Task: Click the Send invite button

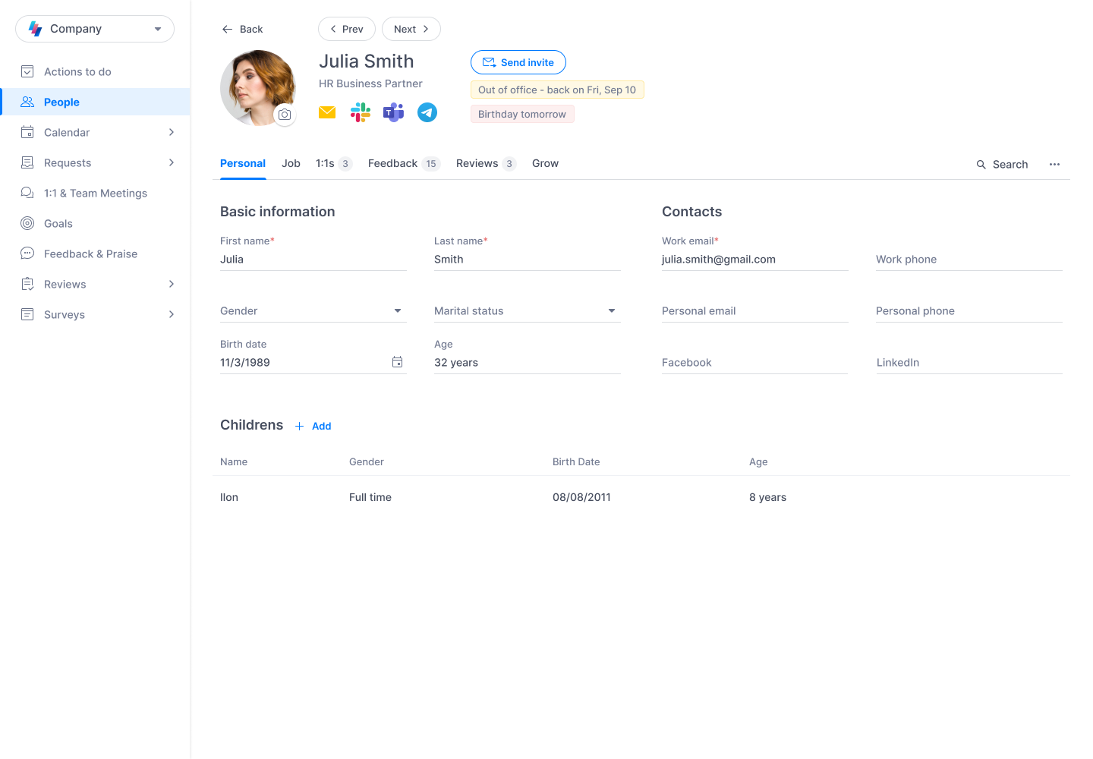Action: point(518,62)
